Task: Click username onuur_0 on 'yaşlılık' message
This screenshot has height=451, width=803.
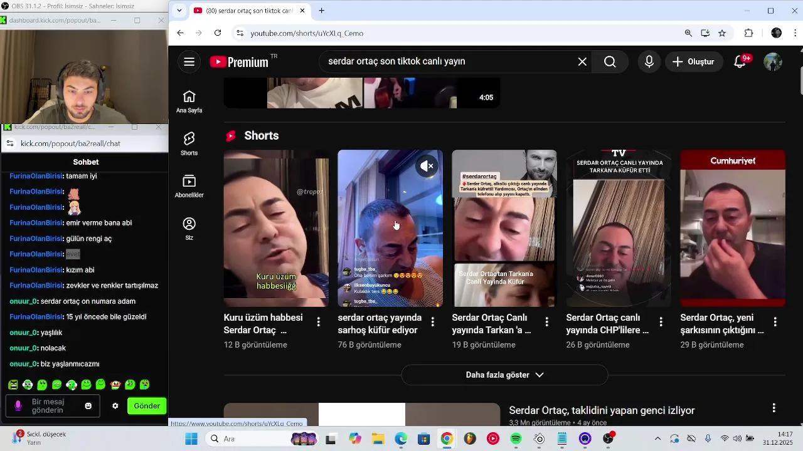Action: pyautogui.click(x=23, y=333)
